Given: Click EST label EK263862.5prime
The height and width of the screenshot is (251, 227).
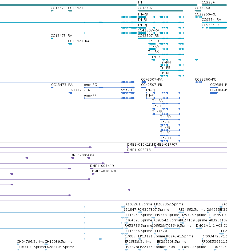Looking at the screenshot, I should coord(169,204).
